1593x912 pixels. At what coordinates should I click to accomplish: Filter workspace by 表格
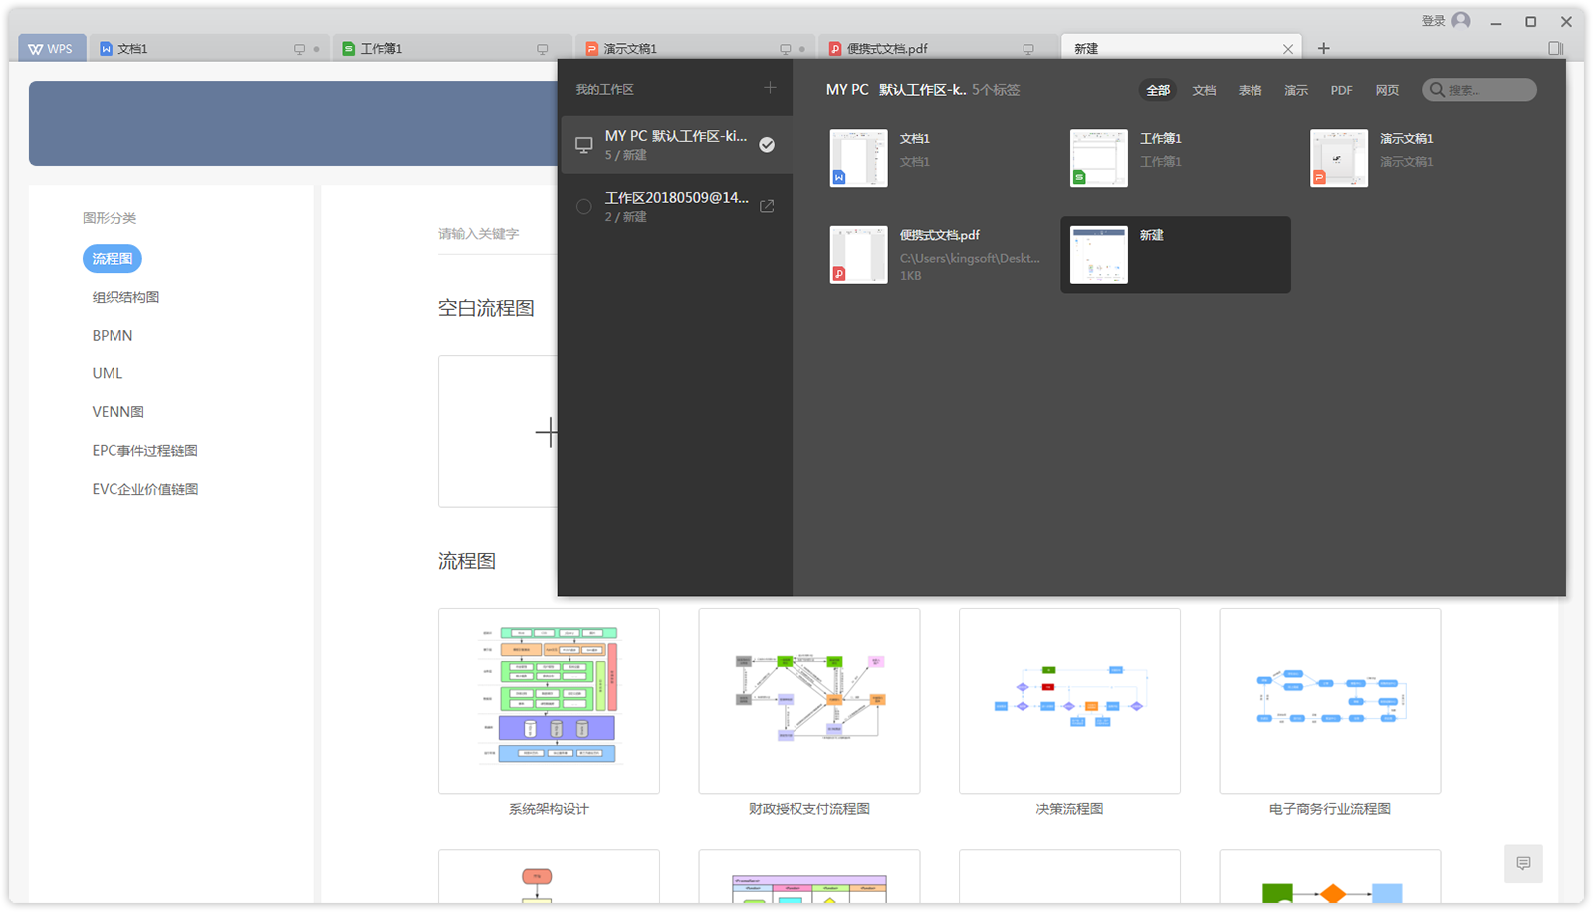[1250, 90]
